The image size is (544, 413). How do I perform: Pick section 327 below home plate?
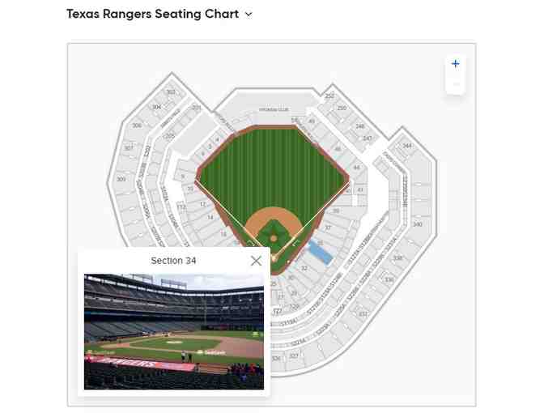[x=293, y=356]
